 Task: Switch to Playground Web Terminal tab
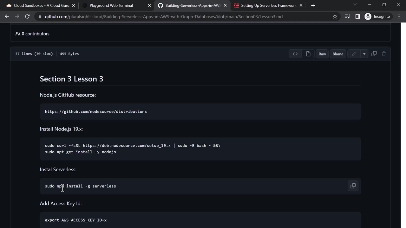click(111, 5)
